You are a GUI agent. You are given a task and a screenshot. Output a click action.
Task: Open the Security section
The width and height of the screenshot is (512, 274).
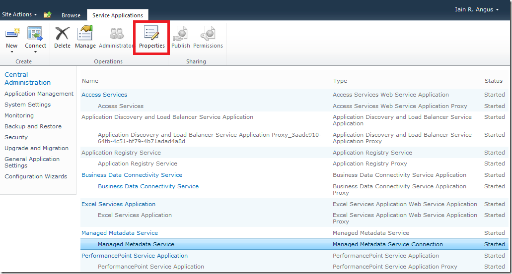point(16,137)
